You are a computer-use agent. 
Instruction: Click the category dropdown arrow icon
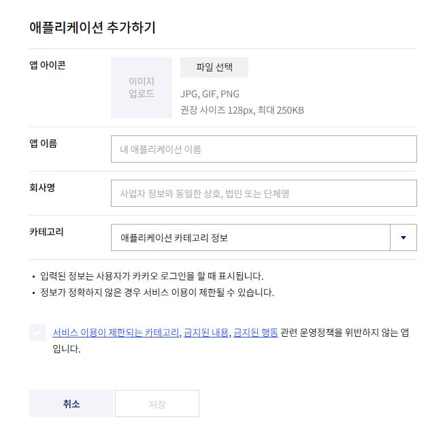[403, 237]
